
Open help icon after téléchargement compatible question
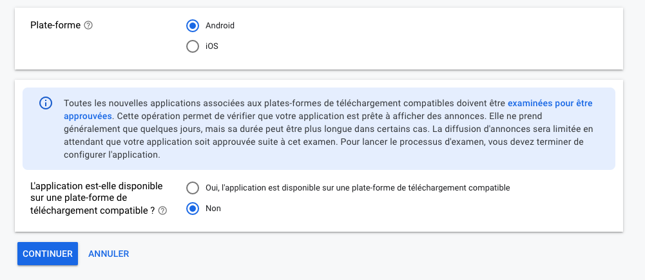[x=162, y=211]
